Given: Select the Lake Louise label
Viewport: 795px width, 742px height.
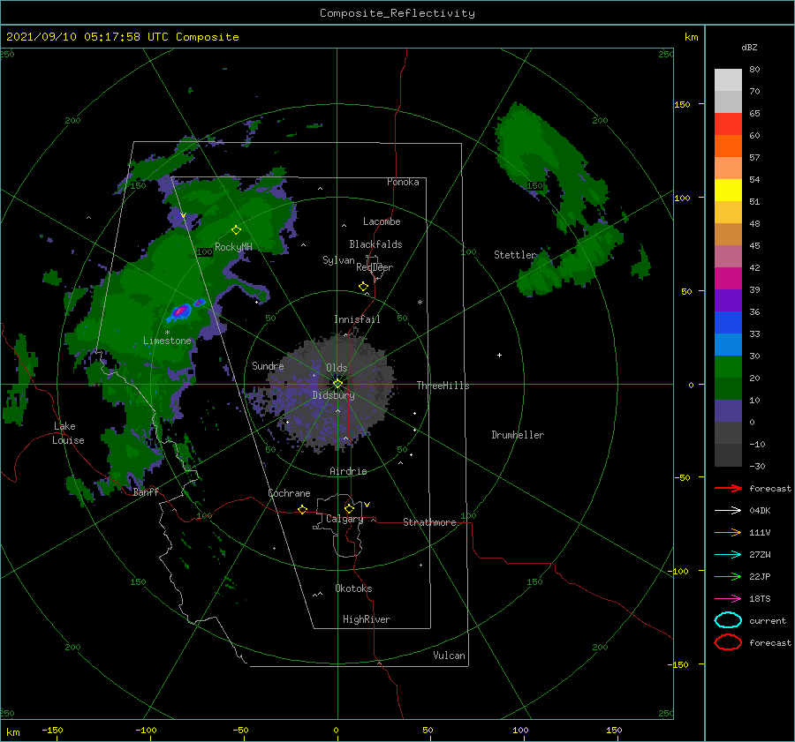Looking at the screenshot, I should 68,433.
